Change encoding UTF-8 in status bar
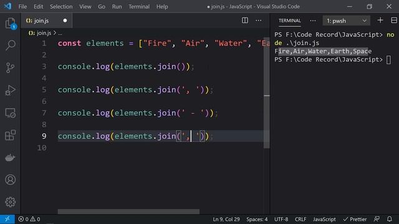 pos(281,219)
